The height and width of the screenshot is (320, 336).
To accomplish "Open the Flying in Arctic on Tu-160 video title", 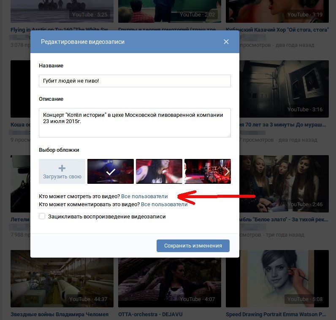I will coord(59,30).
